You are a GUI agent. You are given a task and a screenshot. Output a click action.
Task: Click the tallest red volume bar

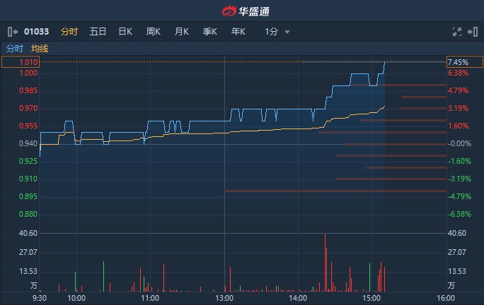click(325, 263)
